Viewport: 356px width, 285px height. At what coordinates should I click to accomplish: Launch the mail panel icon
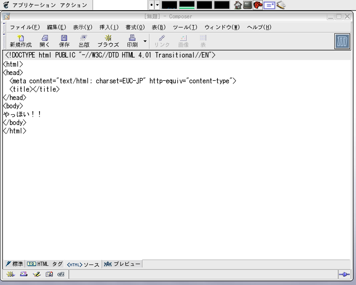[269, 5]
